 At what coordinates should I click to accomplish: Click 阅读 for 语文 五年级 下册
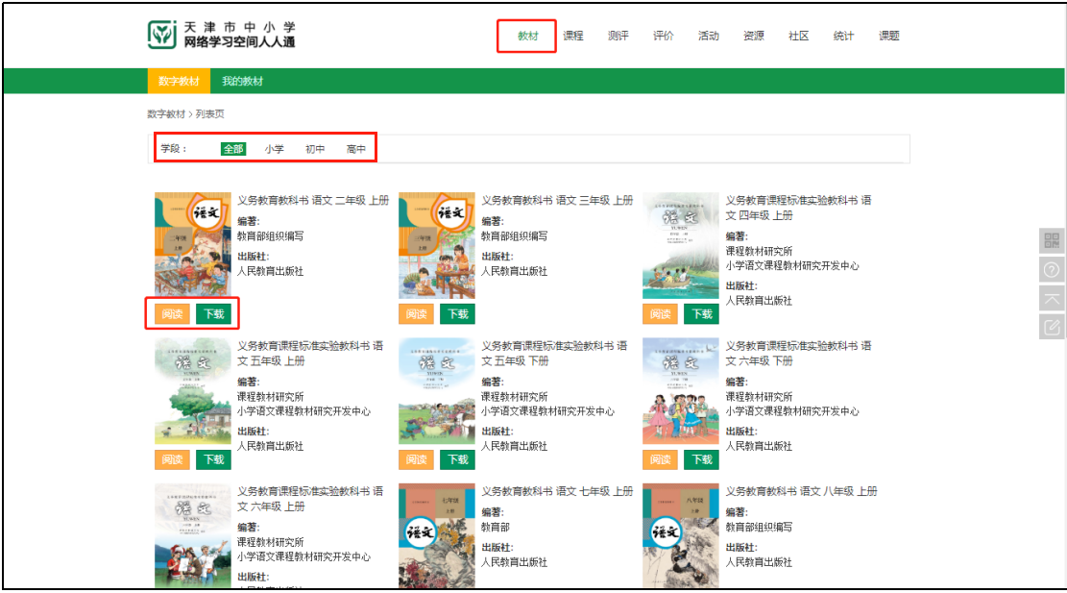tap(417, 459)
